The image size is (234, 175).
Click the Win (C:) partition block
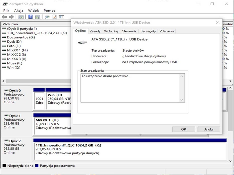(x=58, y=99)
